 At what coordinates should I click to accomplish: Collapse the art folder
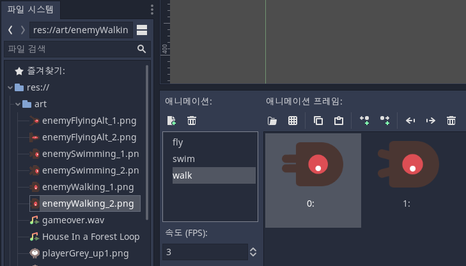[18, 104]
